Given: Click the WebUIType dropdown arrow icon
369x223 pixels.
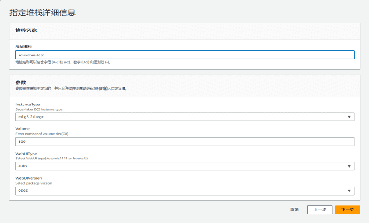Looking at the screenshot, I should (x=349, y=166).
